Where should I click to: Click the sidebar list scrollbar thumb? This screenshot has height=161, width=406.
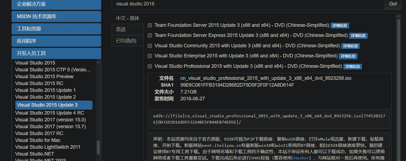pos(98,148)
